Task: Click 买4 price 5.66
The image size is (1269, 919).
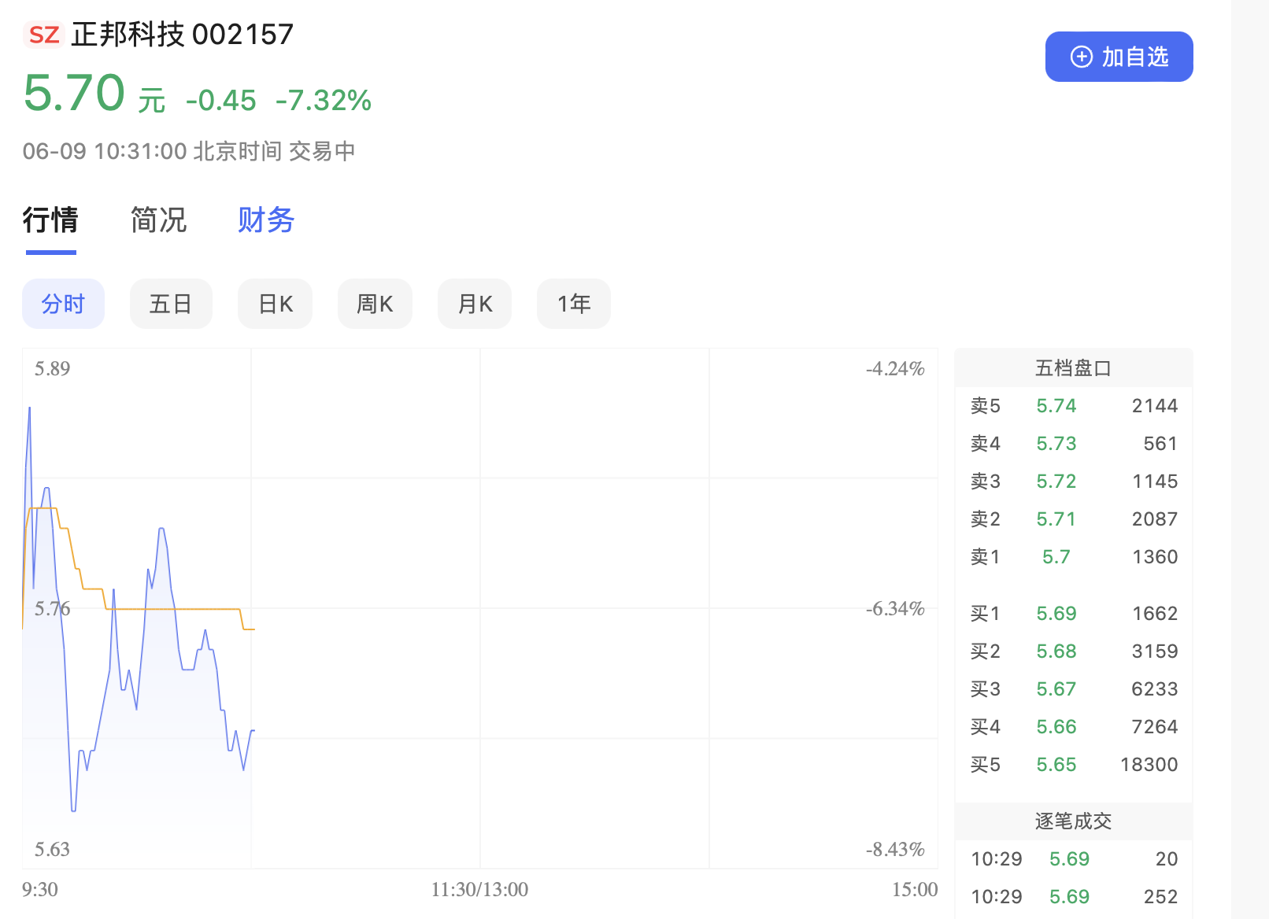Action: point(1056,727)
